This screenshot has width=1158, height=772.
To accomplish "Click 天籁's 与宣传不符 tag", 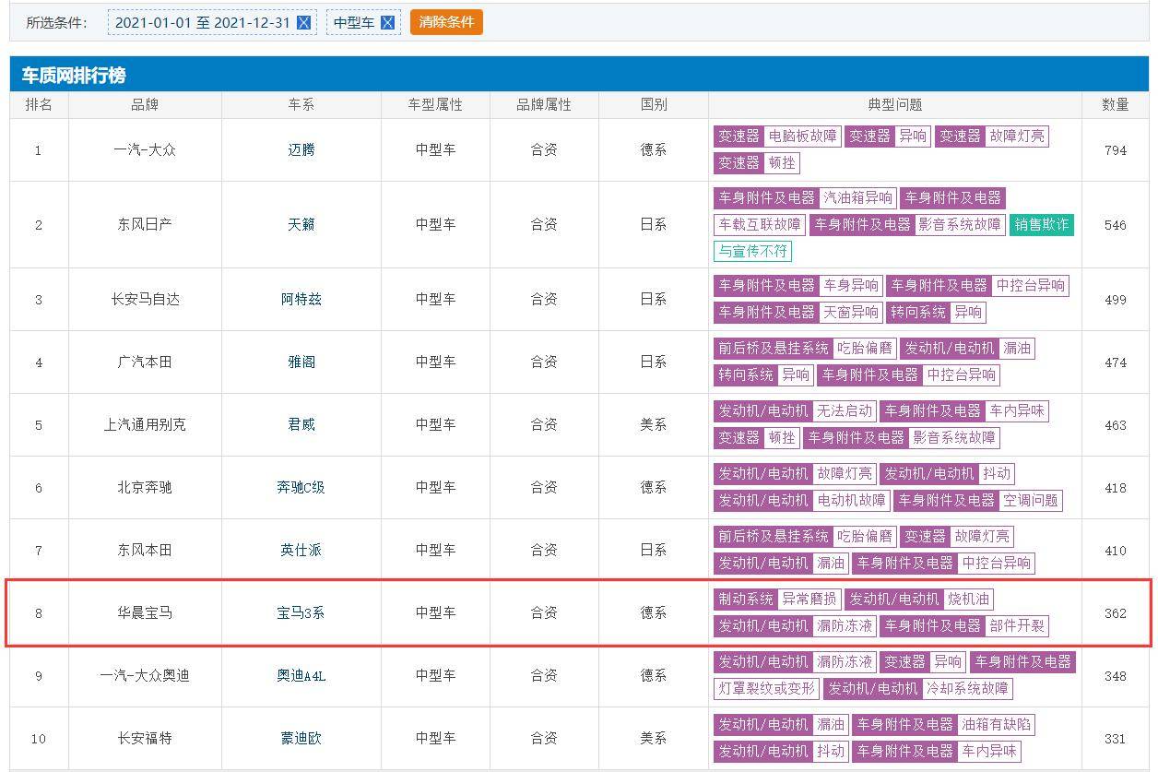I will click(x=753, y=252).
